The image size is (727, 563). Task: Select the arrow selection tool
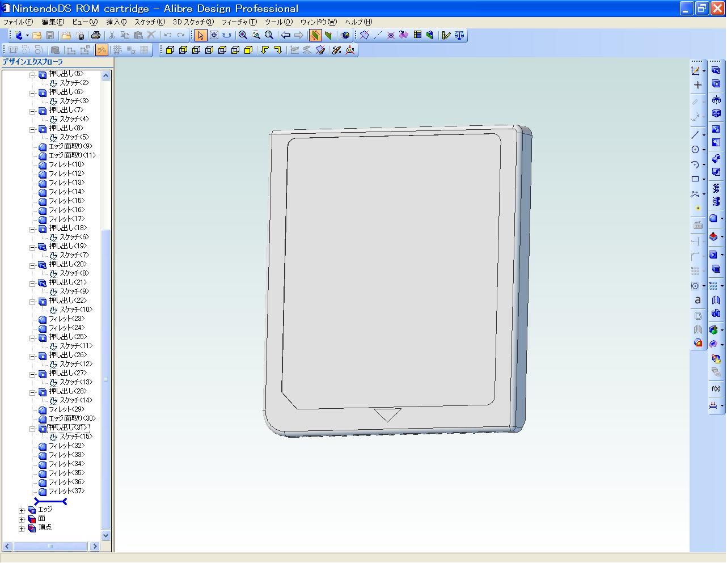click(x=200, y=35)
